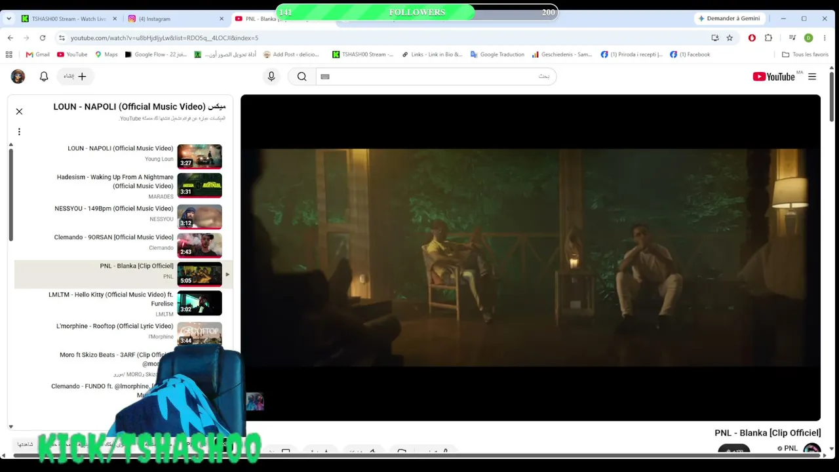Play NESSYOU - 149Bpm thumbnail
Screen dimensions: 839x472
pyautogui.click(x=199, y=216)
